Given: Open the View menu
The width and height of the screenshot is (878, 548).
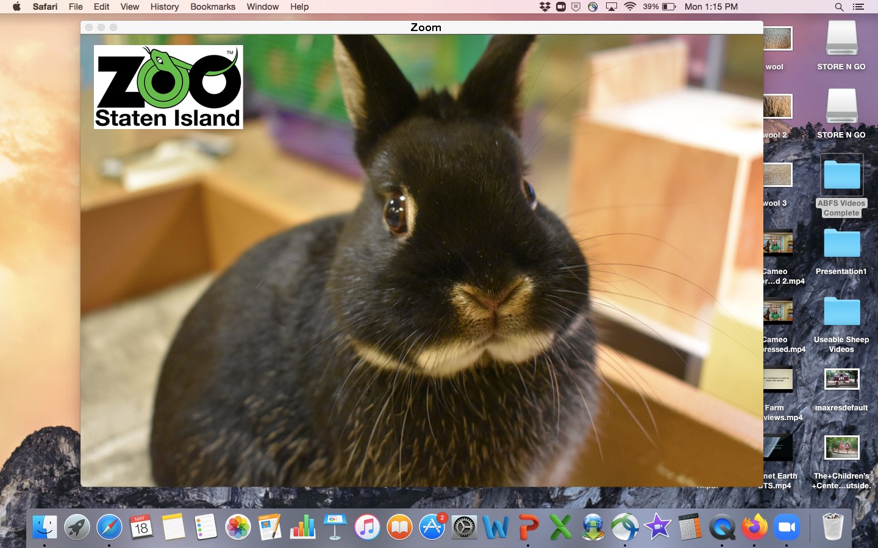Looking at the screenshot, I should 129,7.
